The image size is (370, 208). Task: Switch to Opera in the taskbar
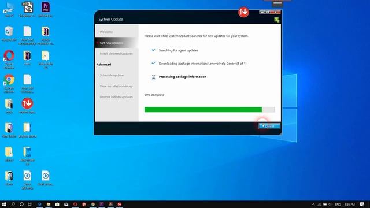75,204
